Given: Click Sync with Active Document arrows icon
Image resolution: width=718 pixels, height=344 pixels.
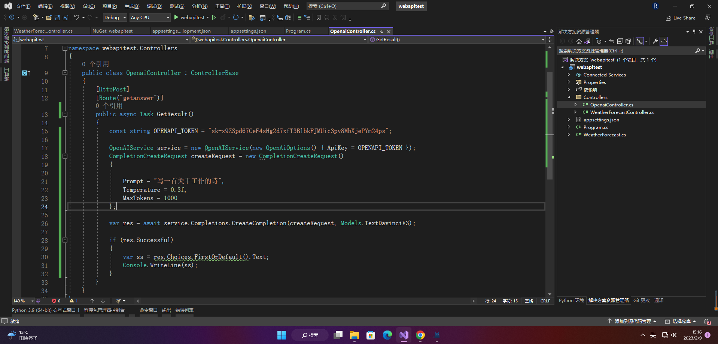Looking at the screenshot, I should coord(612,41).
